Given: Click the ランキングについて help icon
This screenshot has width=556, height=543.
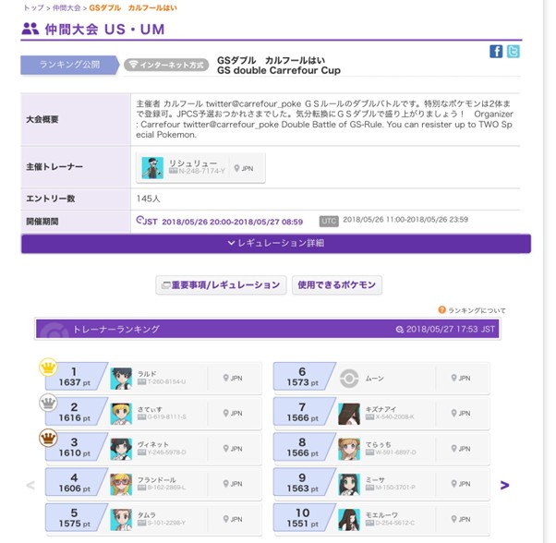Looking at the screenshot, I should coord(441,310).
